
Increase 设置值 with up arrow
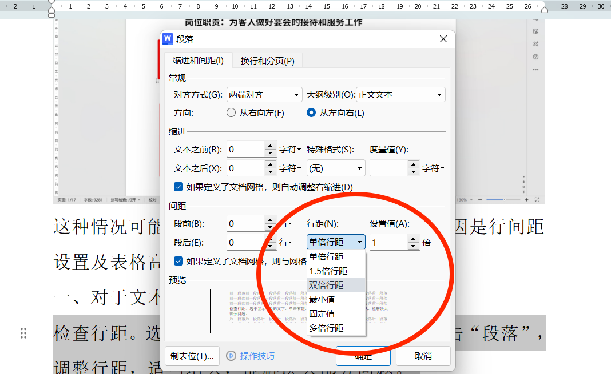pyautogui.click(x=414, y=239)
